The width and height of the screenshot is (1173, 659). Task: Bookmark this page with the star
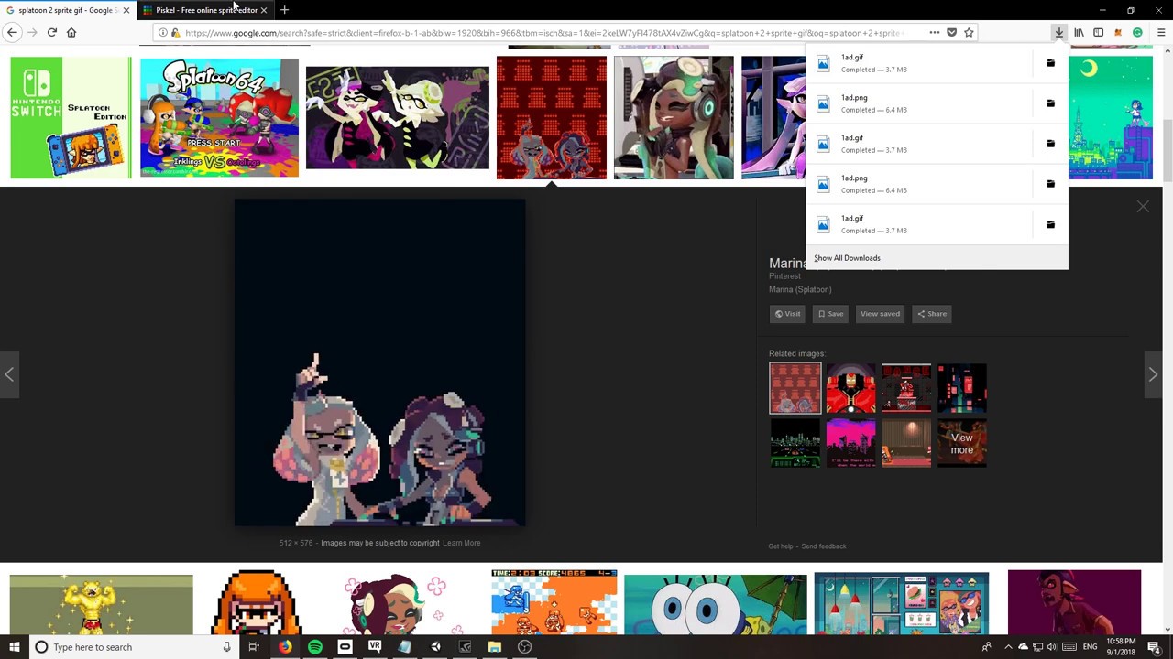pyautogui.click(x=969, y=33)
